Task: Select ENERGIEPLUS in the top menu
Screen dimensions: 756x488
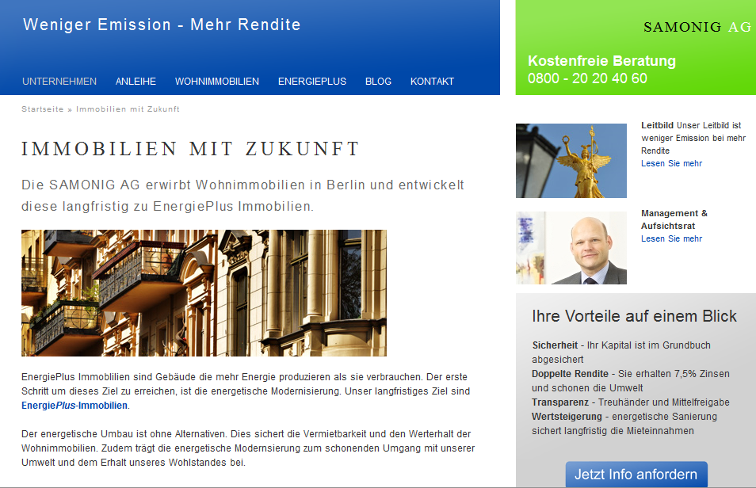Action: tap(311, 82)
